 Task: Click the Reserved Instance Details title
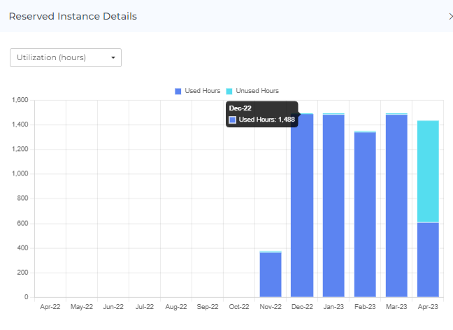[x=73, y=16]
